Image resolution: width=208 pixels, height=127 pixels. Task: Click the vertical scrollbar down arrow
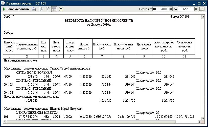[203, 118]
